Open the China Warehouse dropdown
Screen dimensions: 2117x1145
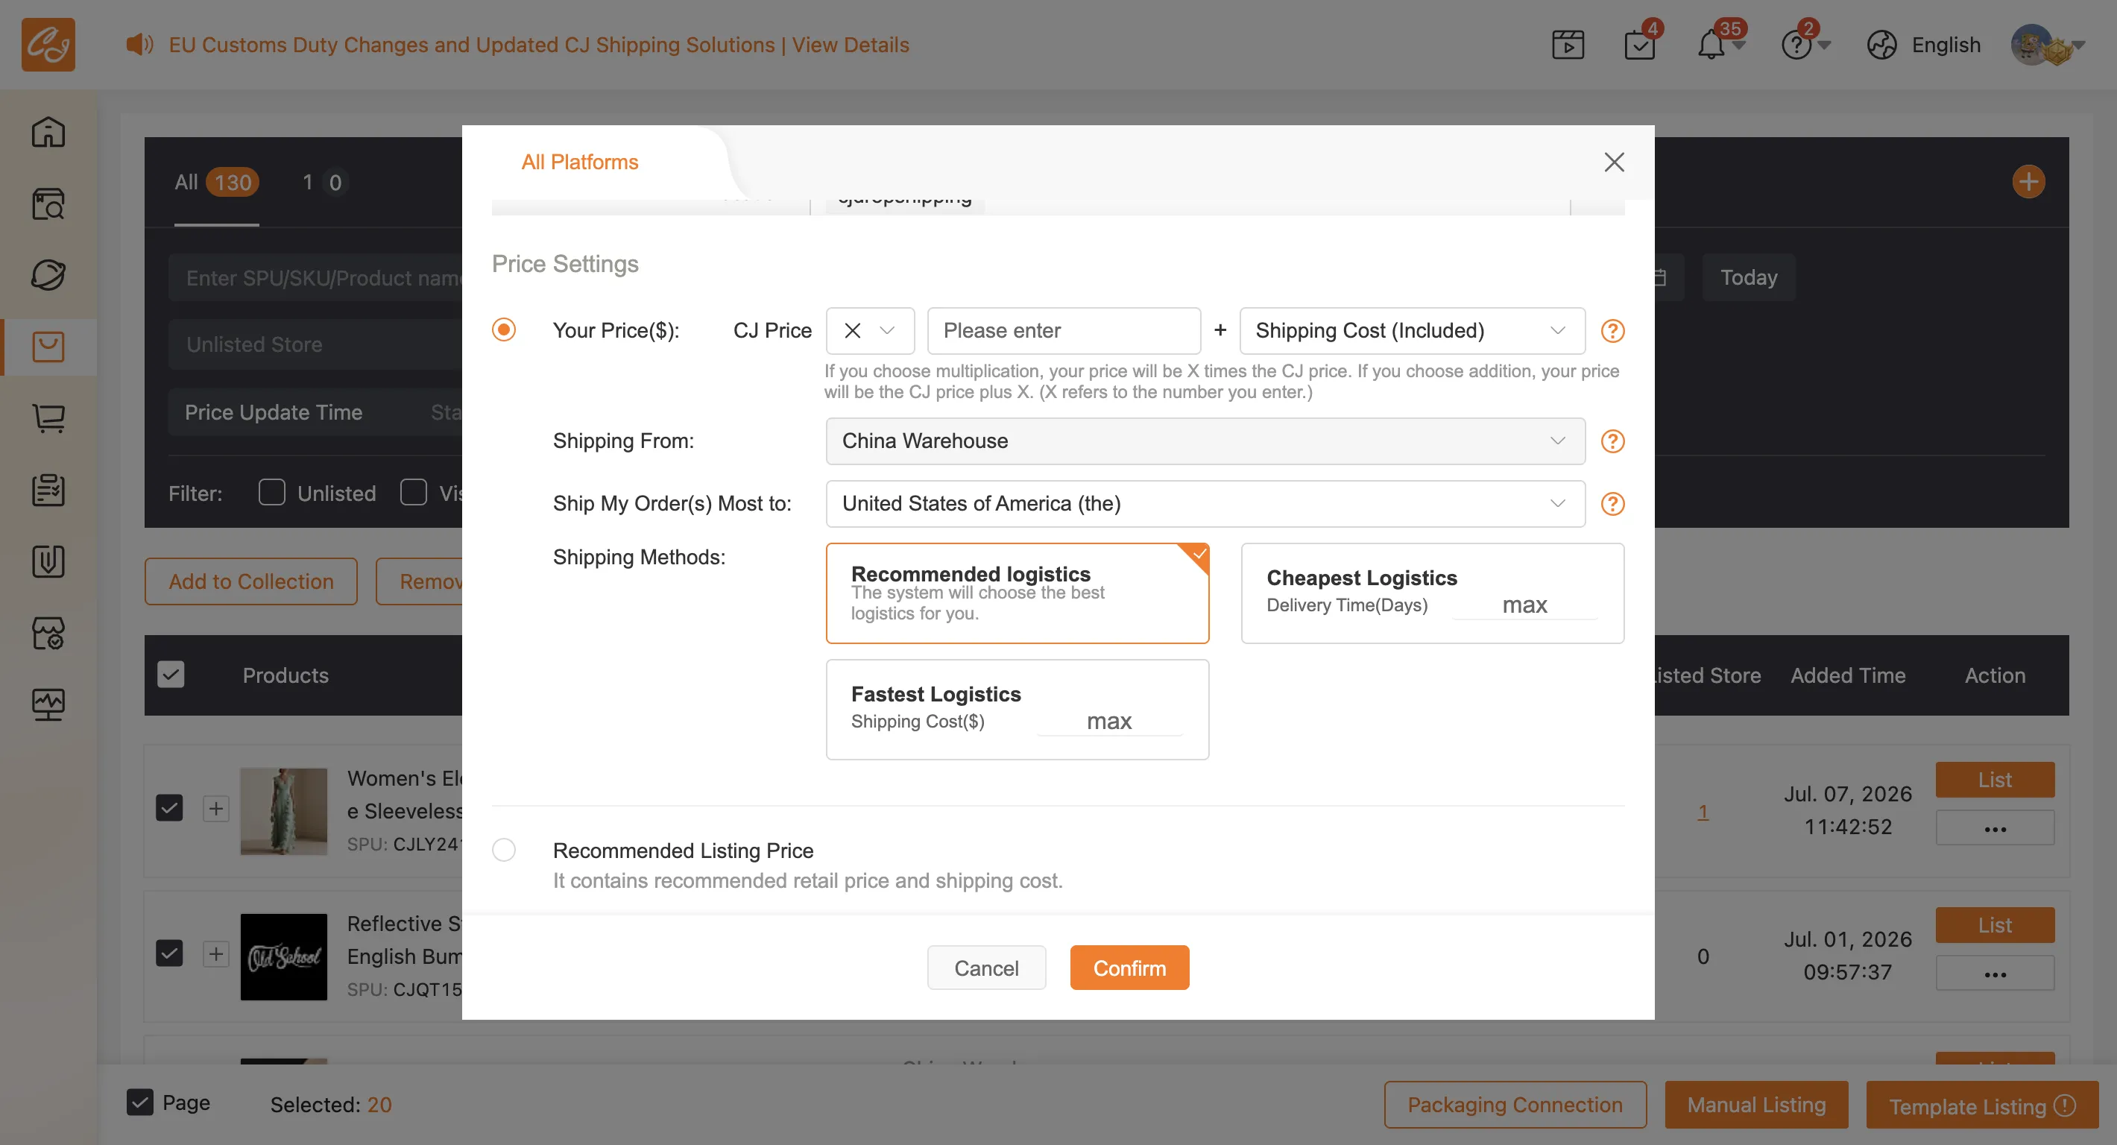point(1205,441)
